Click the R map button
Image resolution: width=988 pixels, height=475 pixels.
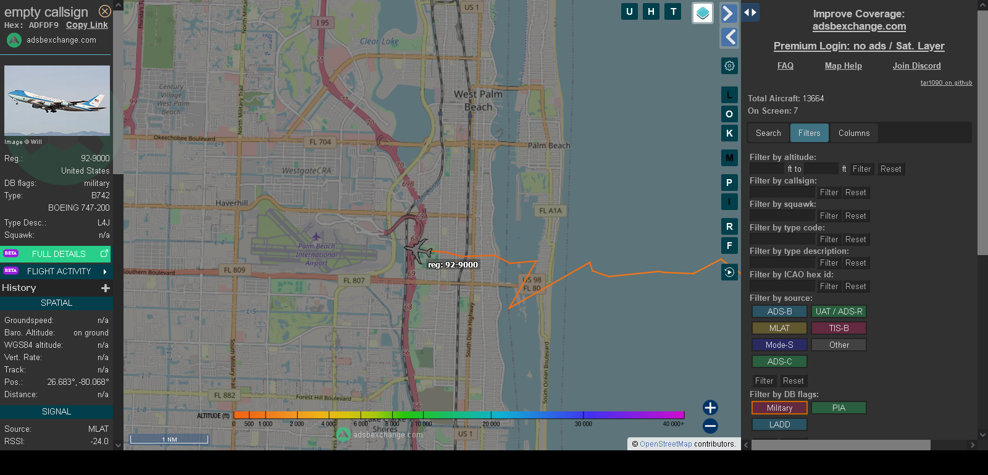[x=729, y=227]
